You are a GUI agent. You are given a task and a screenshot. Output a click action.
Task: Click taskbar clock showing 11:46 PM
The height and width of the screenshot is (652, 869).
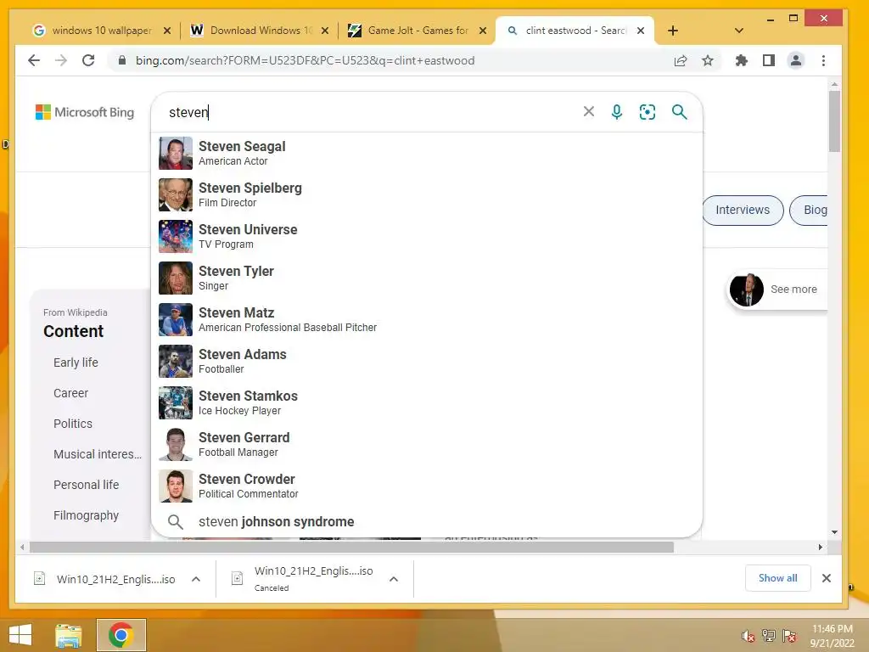coord(832,636)
